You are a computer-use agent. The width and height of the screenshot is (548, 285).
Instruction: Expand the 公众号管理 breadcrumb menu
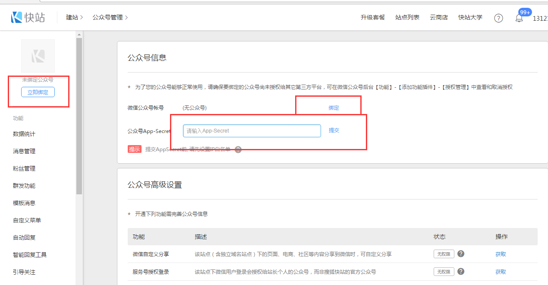pyautogui.click(x=110, y=18)
